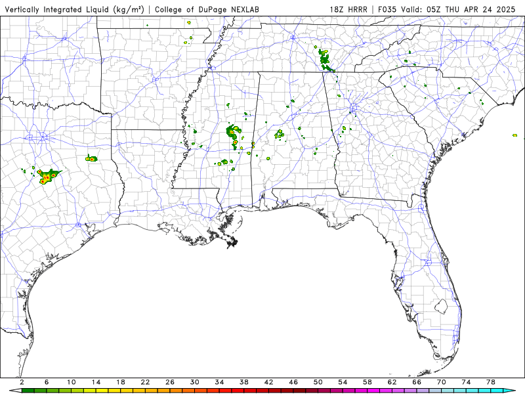The image size is (525, 394).
Task: Pick the cyan swatch at colorbar end
Action: [x=497, y=391]
